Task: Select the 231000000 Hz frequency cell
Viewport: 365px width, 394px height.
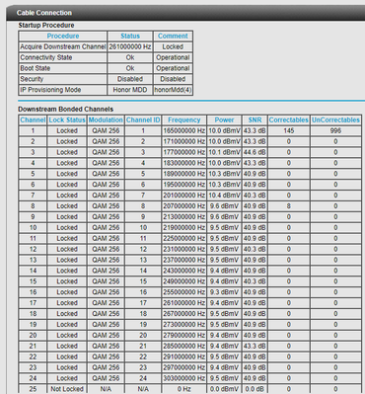Action: pyautogui.click(x=184, y=249)
